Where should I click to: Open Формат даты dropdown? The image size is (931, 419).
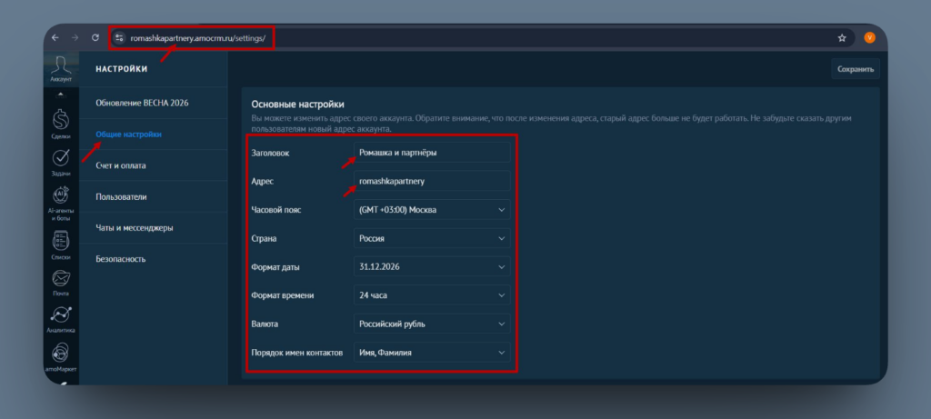(432, 266)
